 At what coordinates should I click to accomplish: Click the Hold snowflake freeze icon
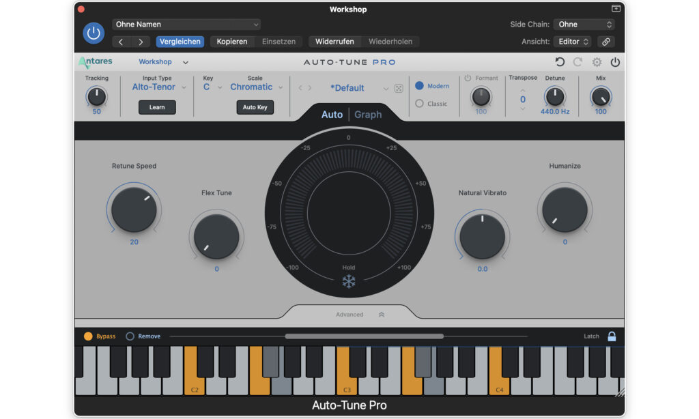pos(349,282)
